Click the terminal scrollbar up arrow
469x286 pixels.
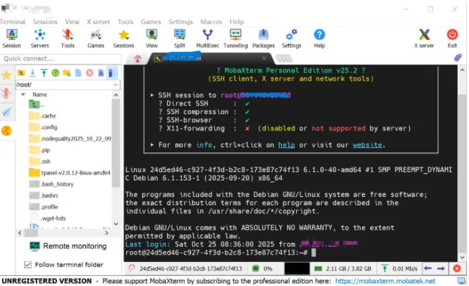462,71
